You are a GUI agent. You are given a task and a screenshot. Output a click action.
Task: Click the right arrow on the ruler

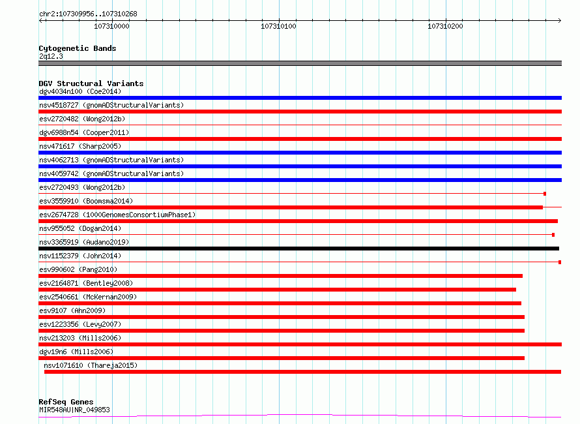pyautogui.click(x=559, y=20)
